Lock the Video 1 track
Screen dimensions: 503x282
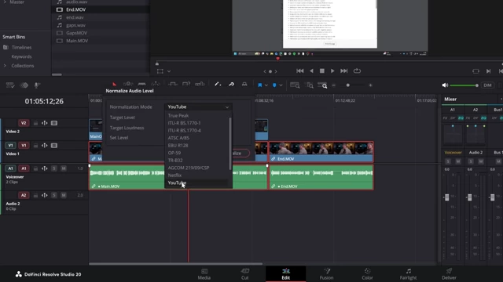35,146
